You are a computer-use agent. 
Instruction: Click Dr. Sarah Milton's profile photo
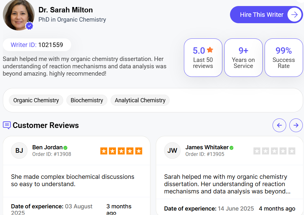pyautogui.click(x=18, y=15)
